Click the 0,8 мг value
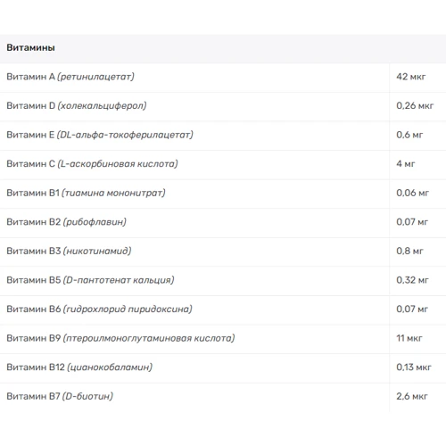Screen dimensions: 446x446 [409, 252]
